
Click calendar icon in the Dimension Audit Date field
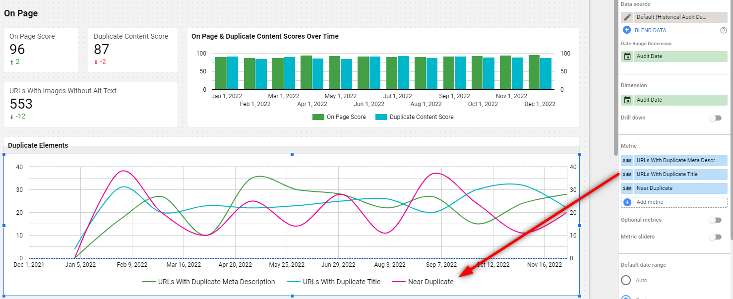[627, 100]
